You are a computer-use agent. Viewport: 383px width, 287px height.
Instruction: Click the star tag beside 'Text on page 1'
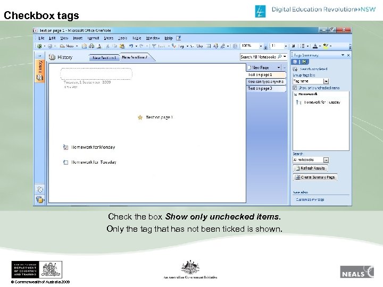[140, 117]
